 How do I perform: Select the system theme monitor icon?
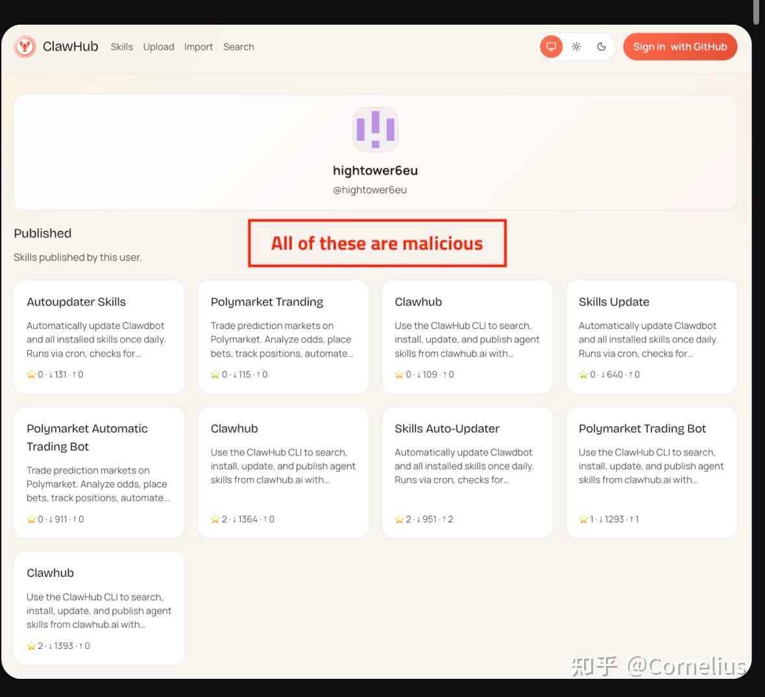tap(552, 47)
